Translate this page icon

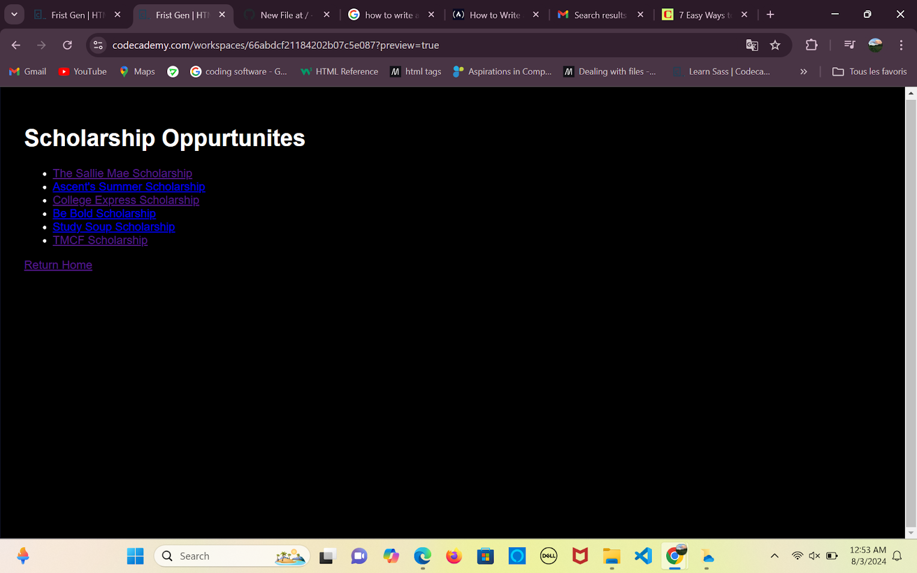point(752,45)
